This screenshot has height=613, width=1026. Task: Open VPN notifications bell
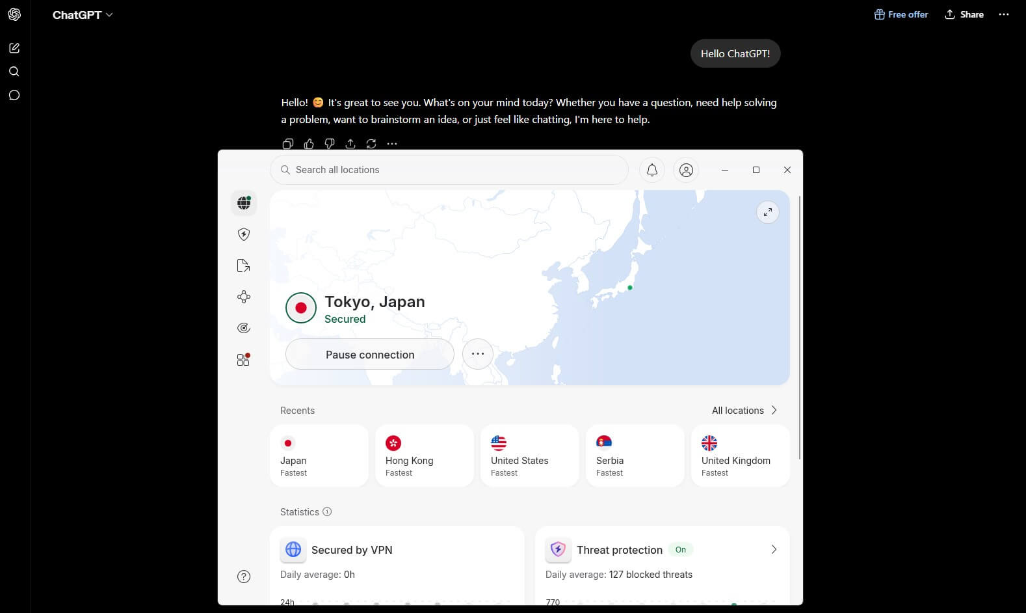click(x=652, y=170)
